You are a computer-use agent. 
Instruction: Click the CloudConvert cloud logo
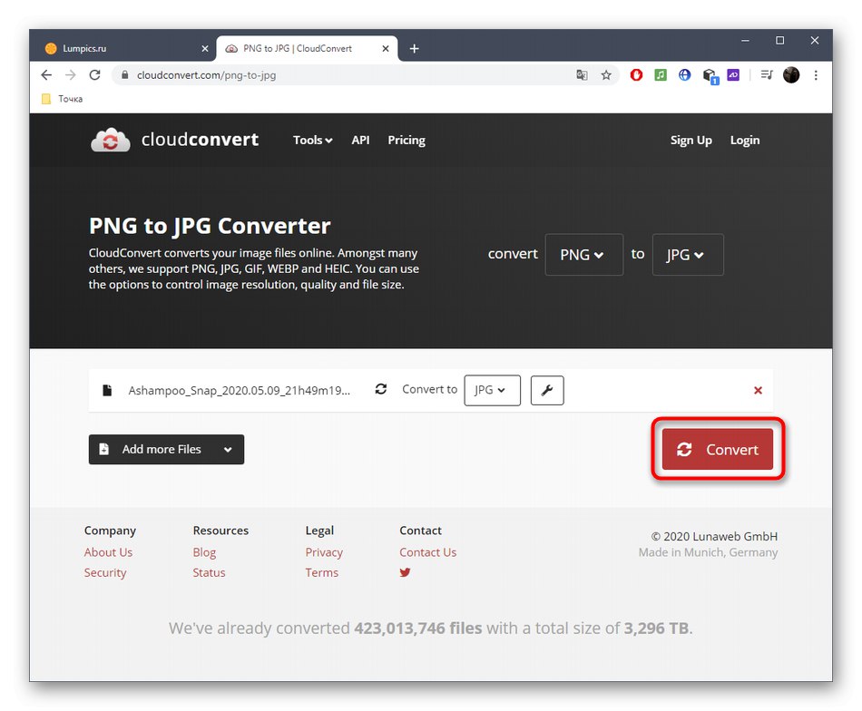click(111, 140)
